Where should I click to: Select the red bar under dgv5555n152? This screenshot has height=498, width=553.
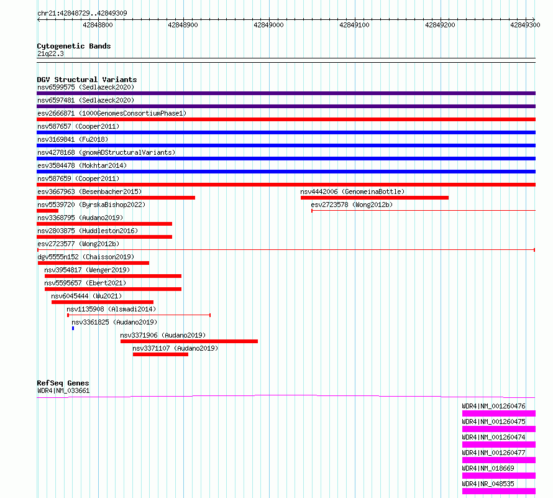pos(93,263)
